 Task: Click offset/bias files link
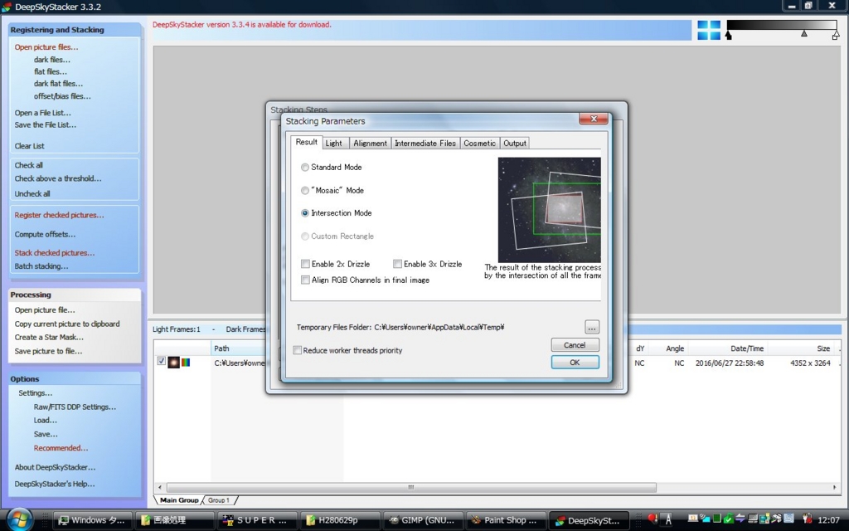coord(62,96)
